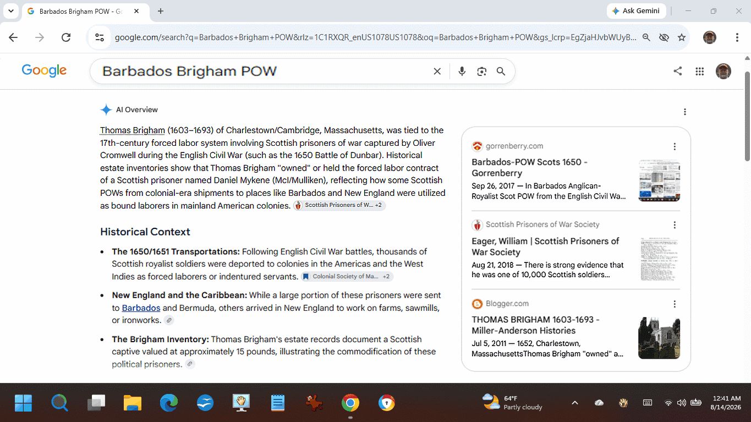Open the tracking protection eye icon
Screen dimensions: 751x422
click(x=664, y=37)
